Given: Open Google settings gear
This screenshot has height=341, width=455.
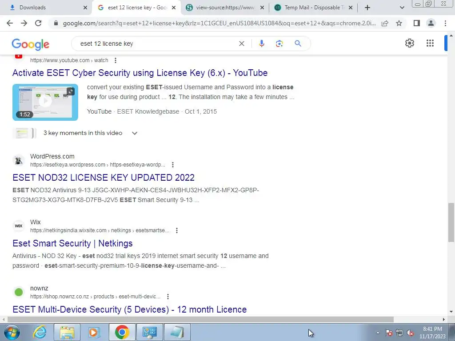Looking at the screenshot, I should click(x=409, y=43).
